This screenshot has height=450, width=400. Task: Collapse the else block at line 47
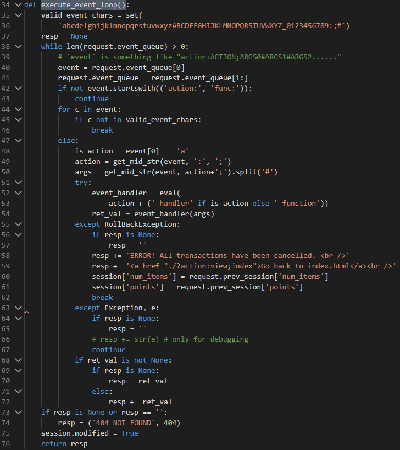(x=18, y=141)
